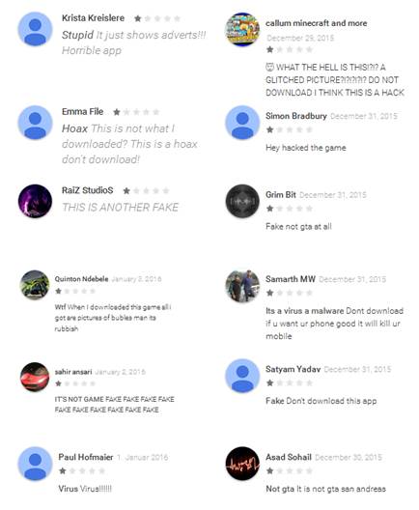Click Grim Bit's dark circular avatar
Screen dimensions: 419x510
click(242, 201)
